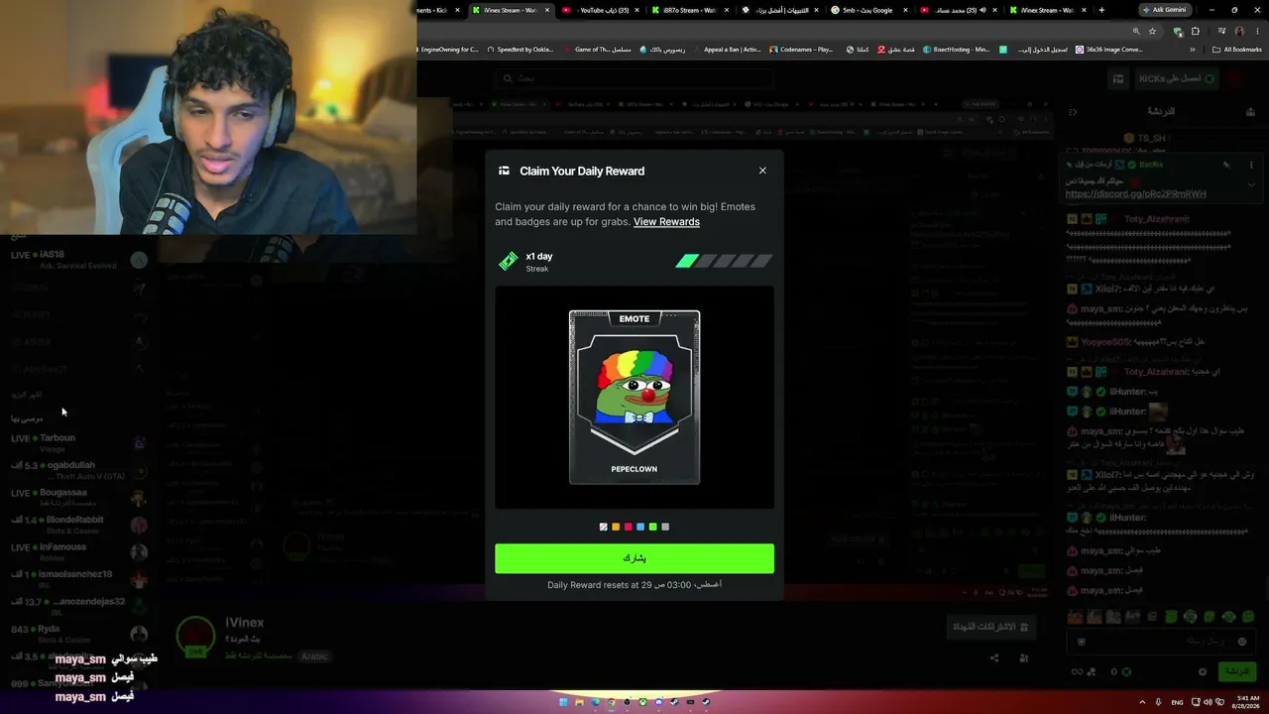The height and width of the screenshot is (714, 1269).
Task: Open the discord.gg link in pinned chat message
Action: [1135, 193]
